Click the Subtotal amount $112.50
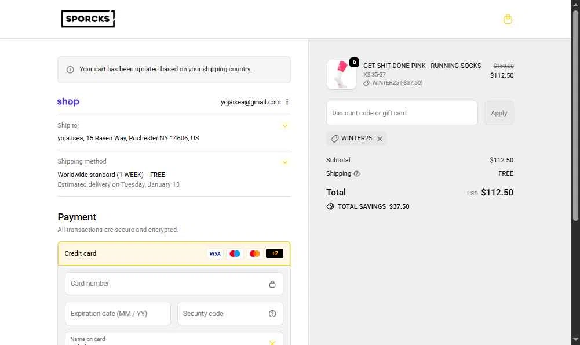580x345 pixels. 502,160
